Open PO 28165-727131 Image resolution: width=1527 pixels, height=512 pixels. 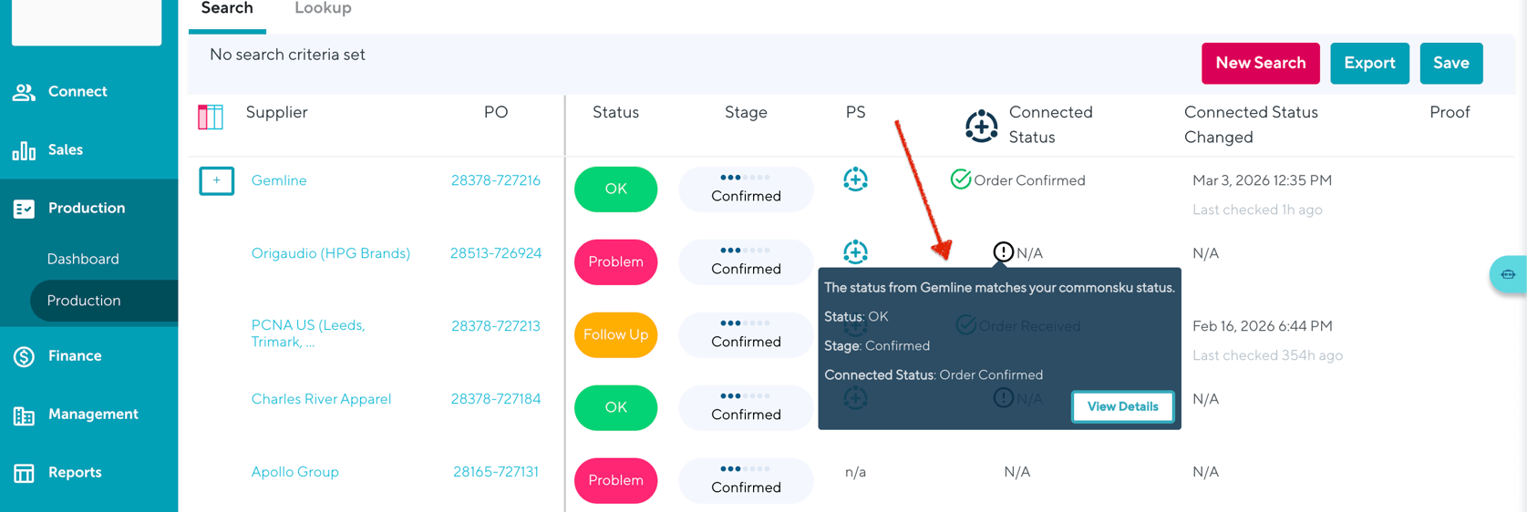click(496, 472)
